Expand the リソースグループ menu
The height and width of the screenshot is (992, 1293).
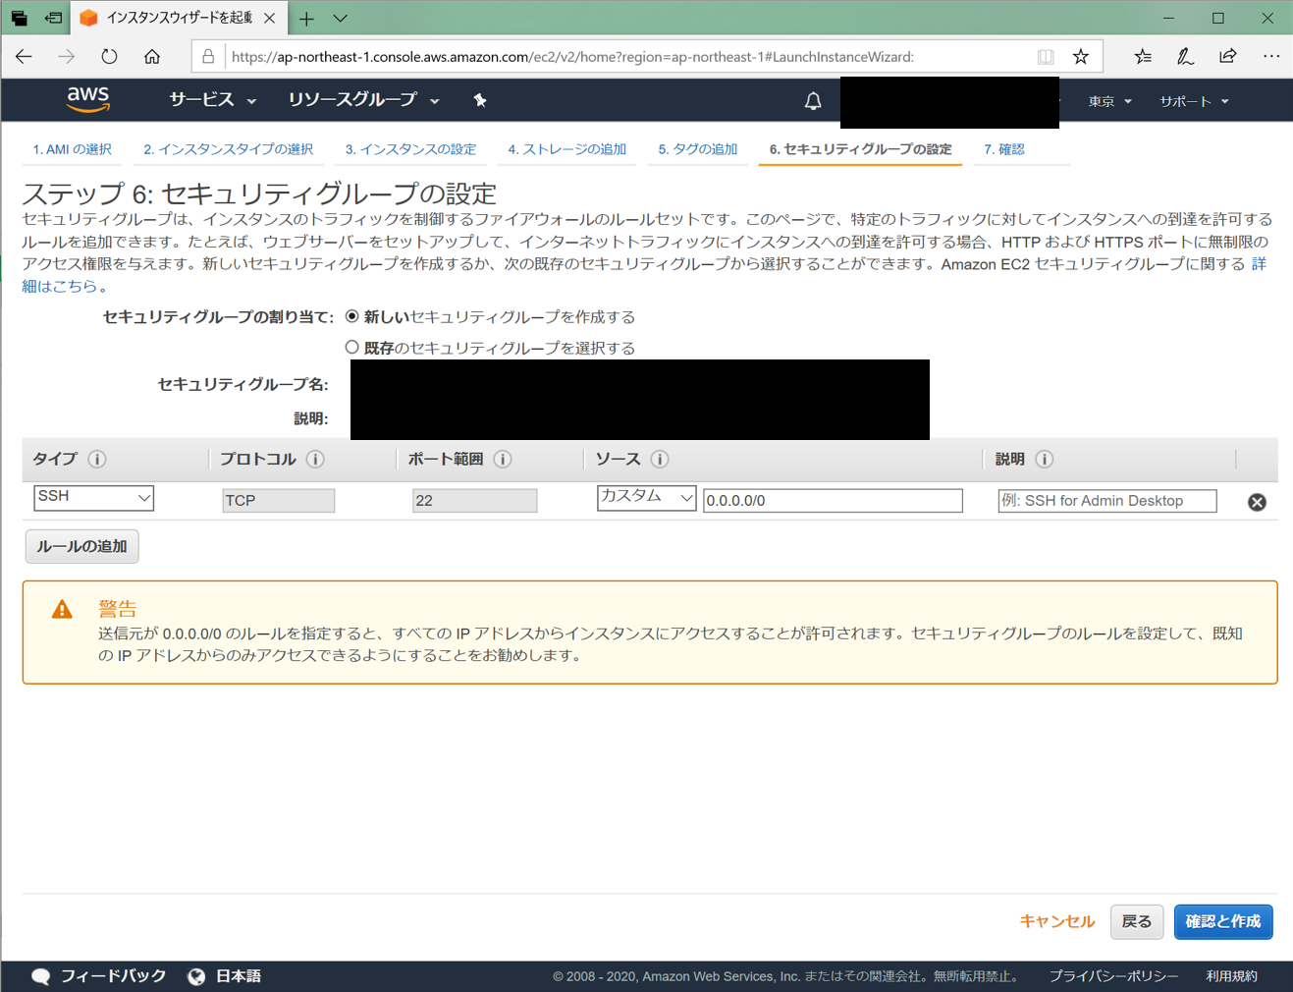point(363,100)
